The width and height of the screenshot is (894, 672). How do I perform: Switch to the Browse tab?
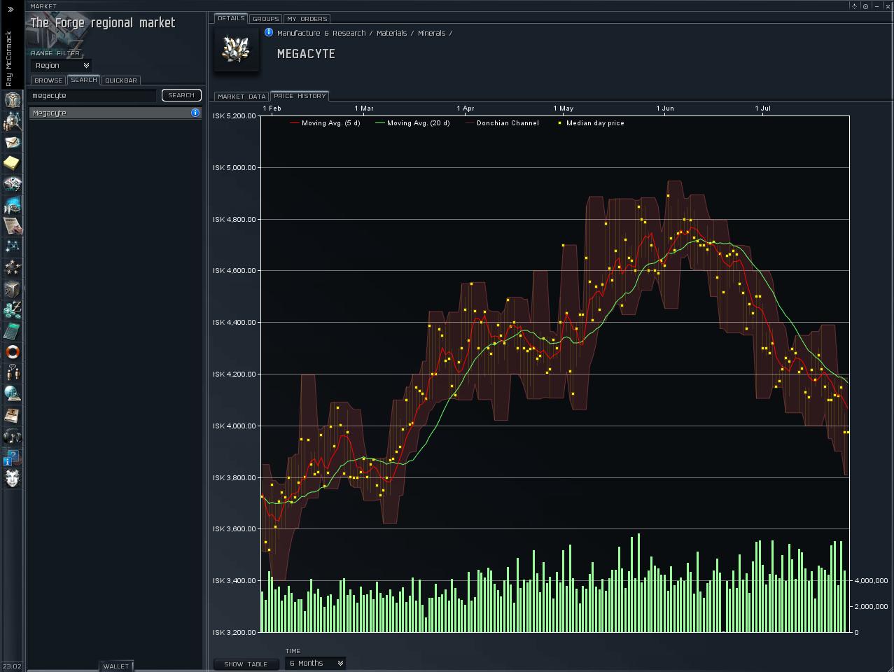[48, 80]
